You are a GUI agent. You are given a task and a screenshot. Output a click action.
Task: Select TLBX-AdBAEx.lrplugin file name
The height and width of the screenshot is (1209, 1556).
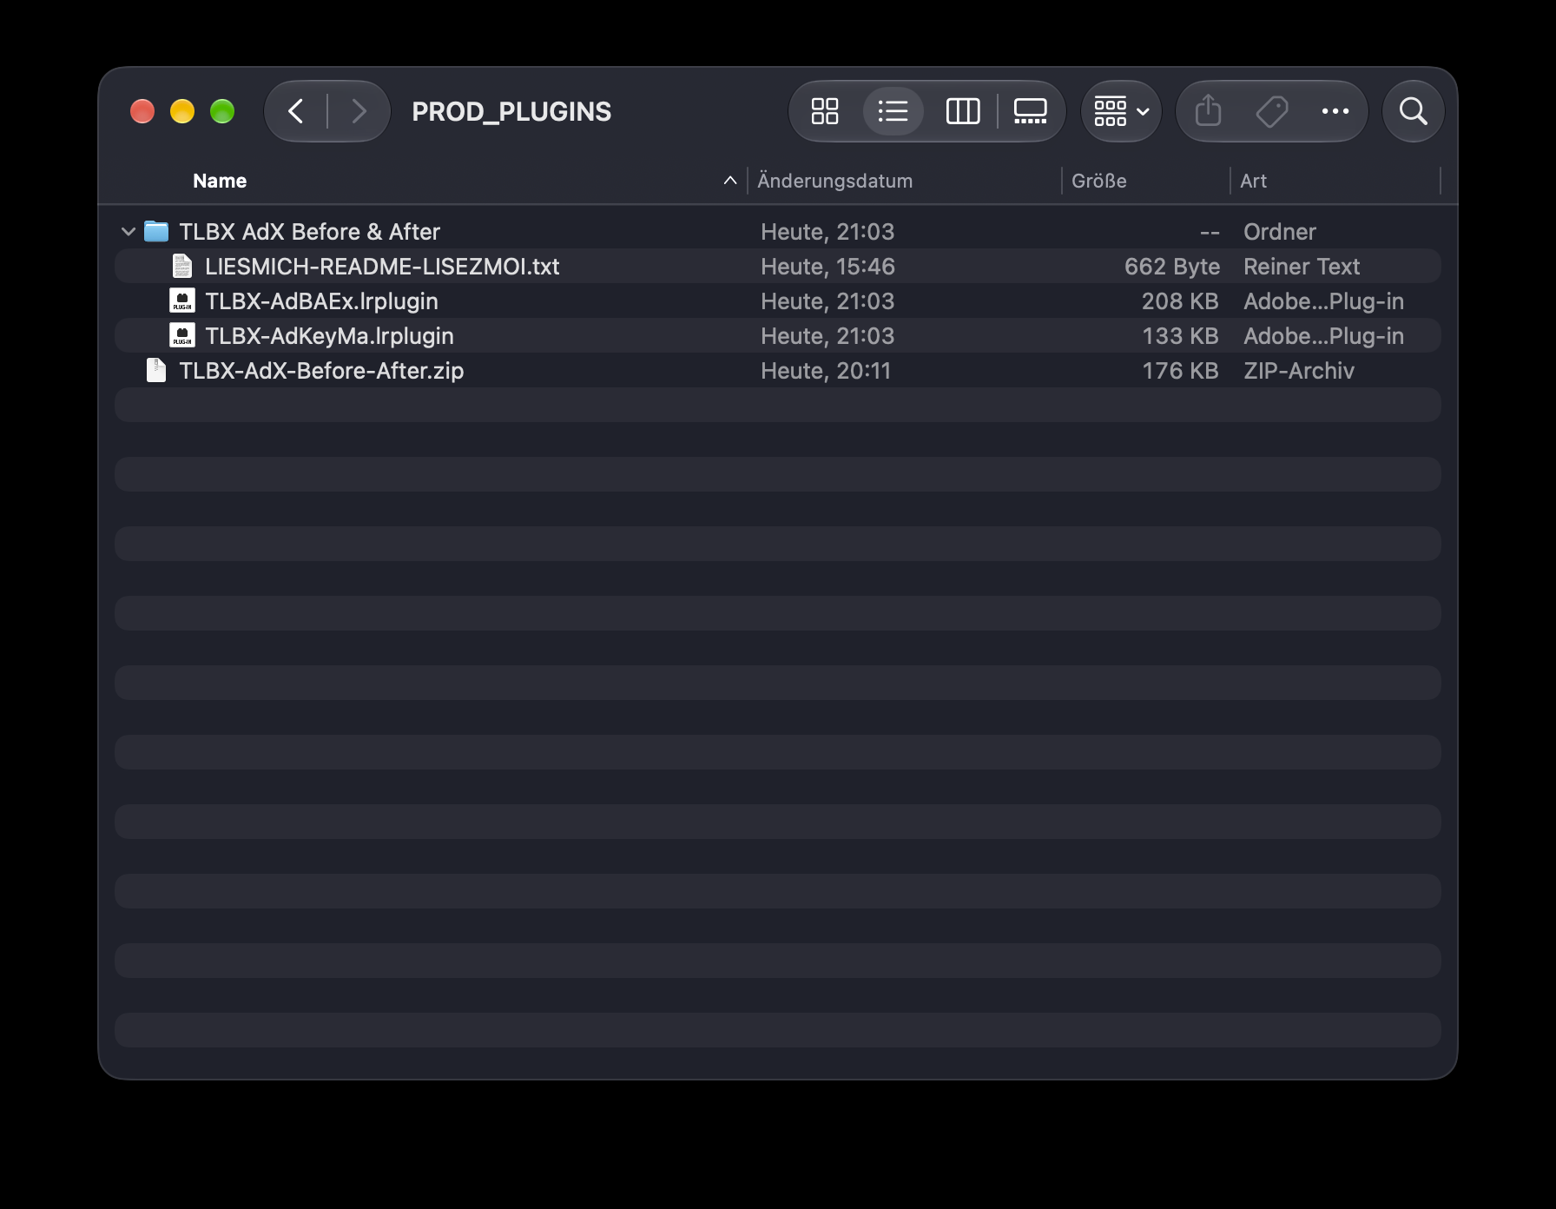[x=321, y=301]
